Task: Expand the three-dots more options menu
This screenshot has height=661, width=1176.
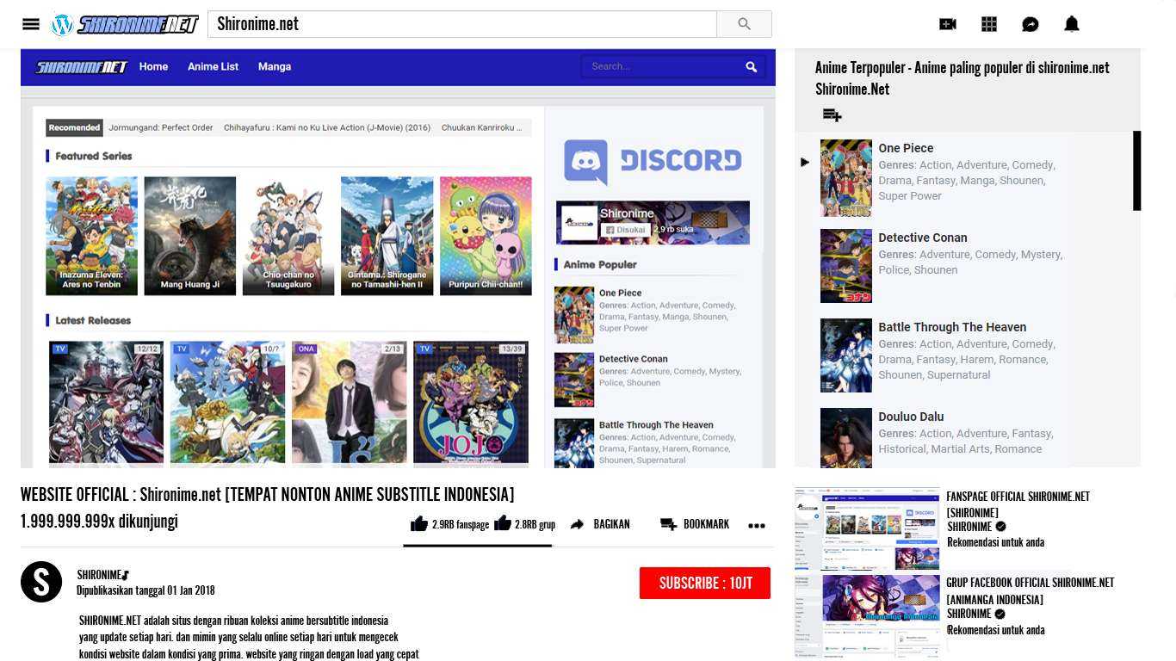Action: (x=757, y=526)
